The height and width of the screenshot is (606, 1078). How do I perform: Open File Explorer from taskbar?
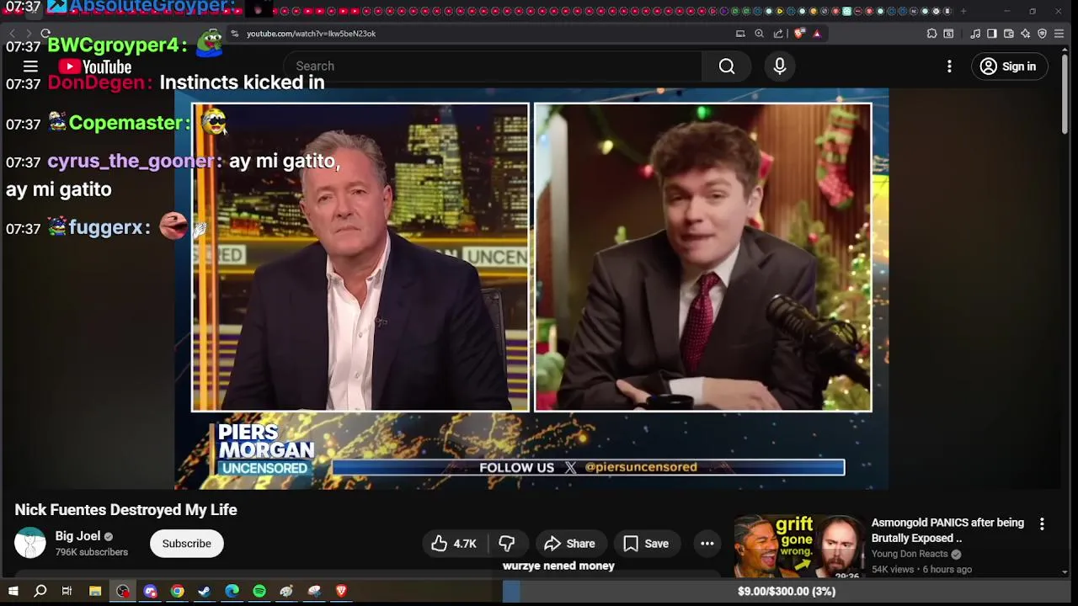pos(95,592)
